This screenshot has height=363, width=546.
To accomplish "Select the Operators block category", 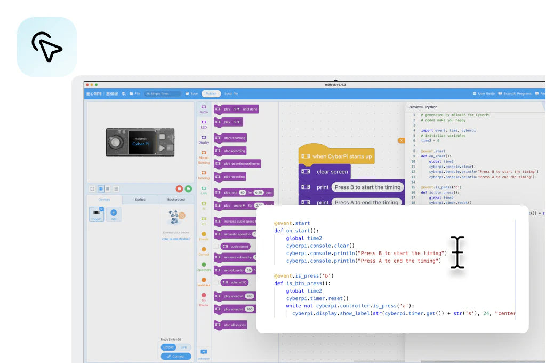I will pos(204,266).
